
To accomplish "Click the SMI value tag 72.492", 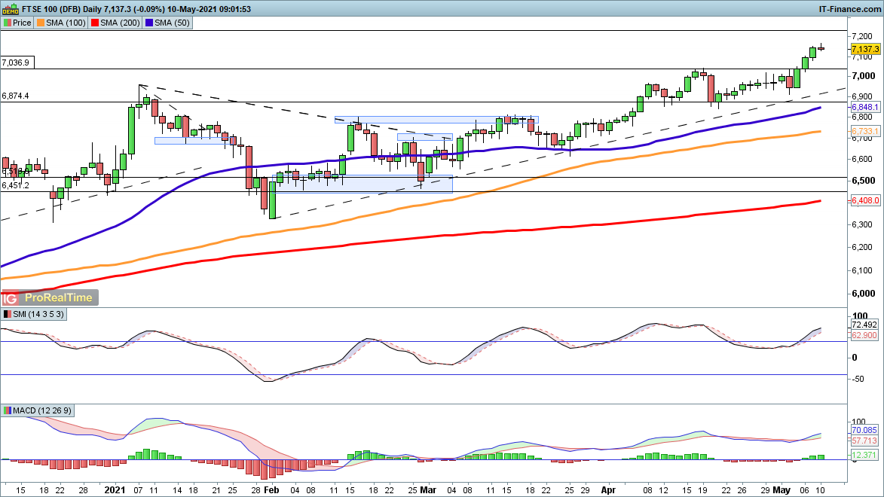I will click(x=865, y=325).
